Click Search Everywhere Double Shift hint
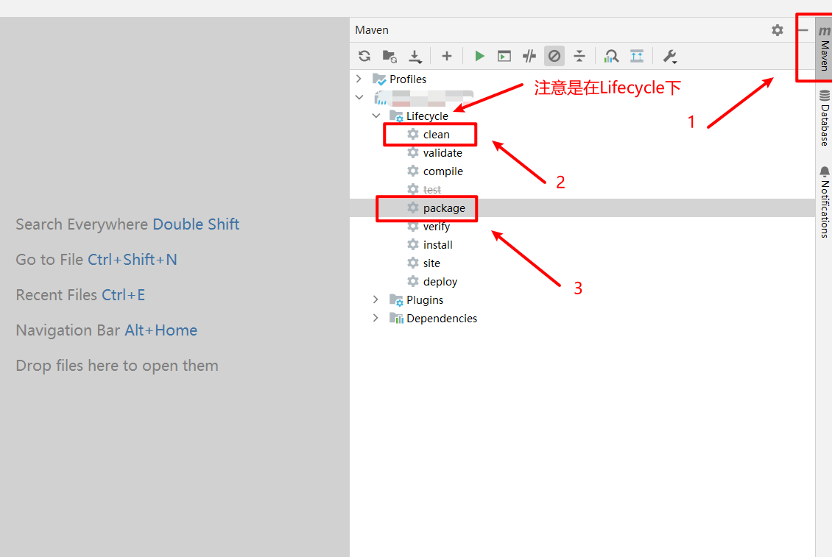832x557 pixels. click(x=127, y=224)
